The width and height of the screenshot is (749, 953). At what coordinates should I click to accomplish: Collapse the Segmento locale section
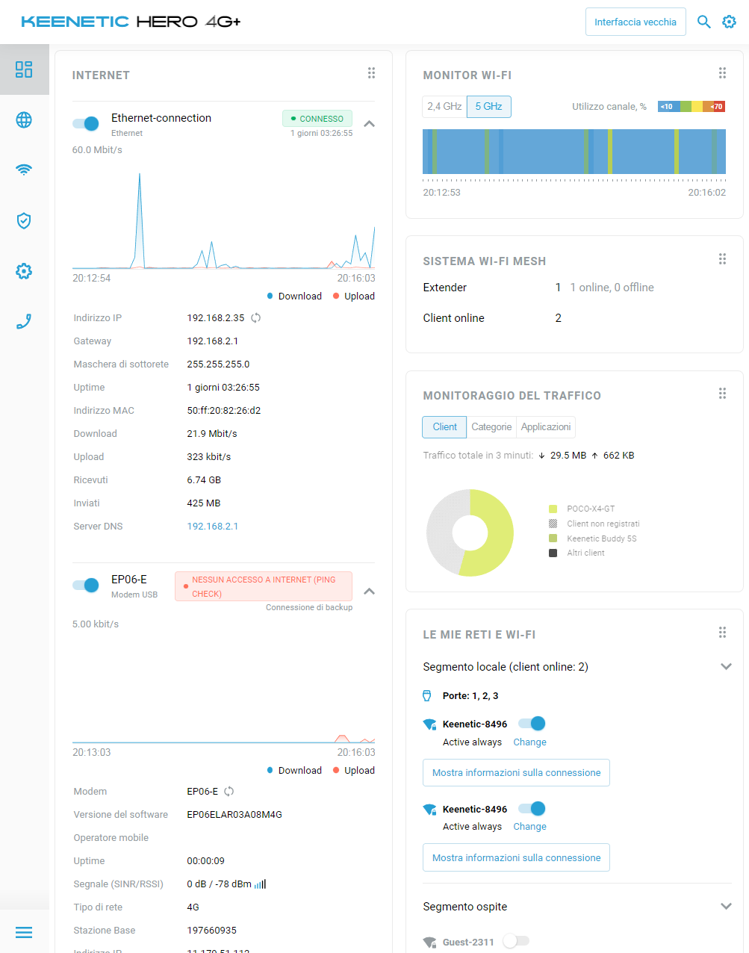pos(726,667)
